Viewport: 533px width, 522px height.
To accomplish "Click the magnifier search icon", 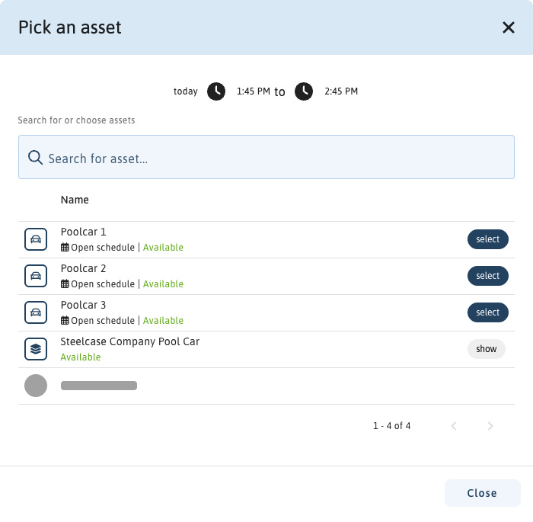I will pyautogui.click(x=35, y=158).
